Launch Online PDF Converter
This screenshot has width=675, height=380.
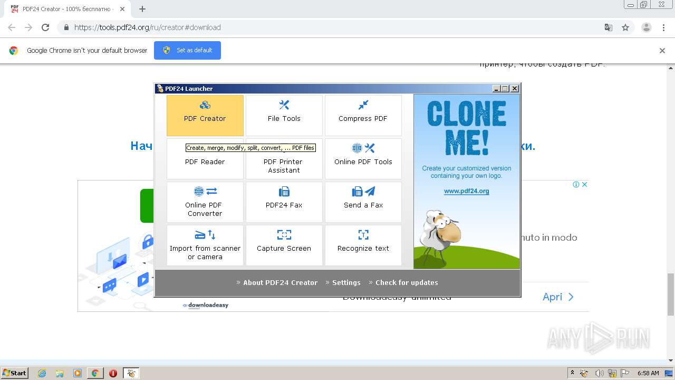click(x=205, y=202)
